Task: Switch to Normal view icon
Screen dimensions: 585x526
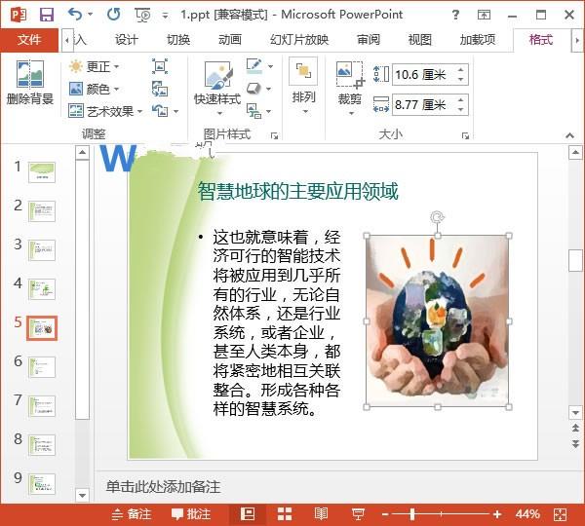Action: (x=248, y=514)
